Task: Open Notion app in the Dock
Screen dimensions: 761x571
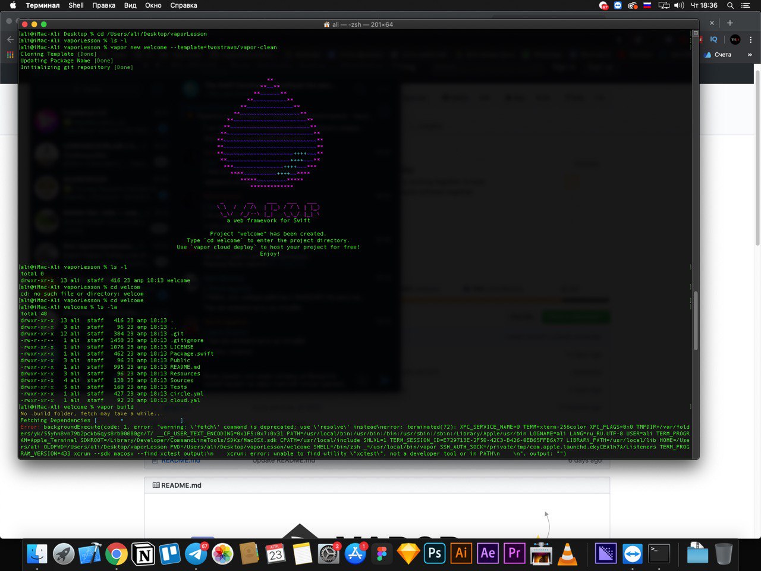Action: click(143, 554)
